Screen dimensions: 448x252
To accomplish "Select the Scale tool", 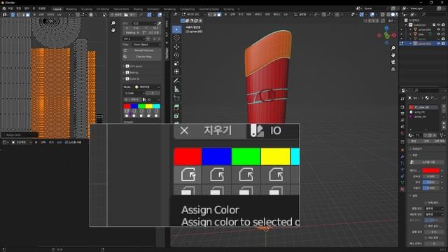I will pos(176,63).
